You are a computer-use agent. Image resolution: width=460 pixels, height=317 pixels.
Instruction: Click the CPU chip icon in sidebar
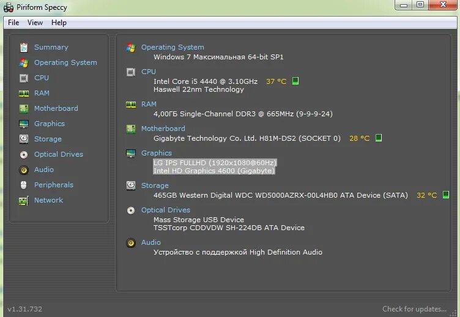point(24,78)
